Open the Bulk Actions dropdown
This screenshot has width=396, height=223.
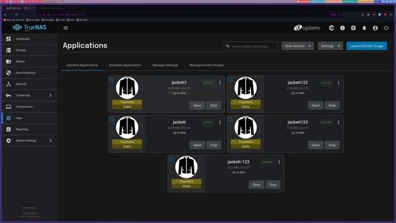point(298,46)
